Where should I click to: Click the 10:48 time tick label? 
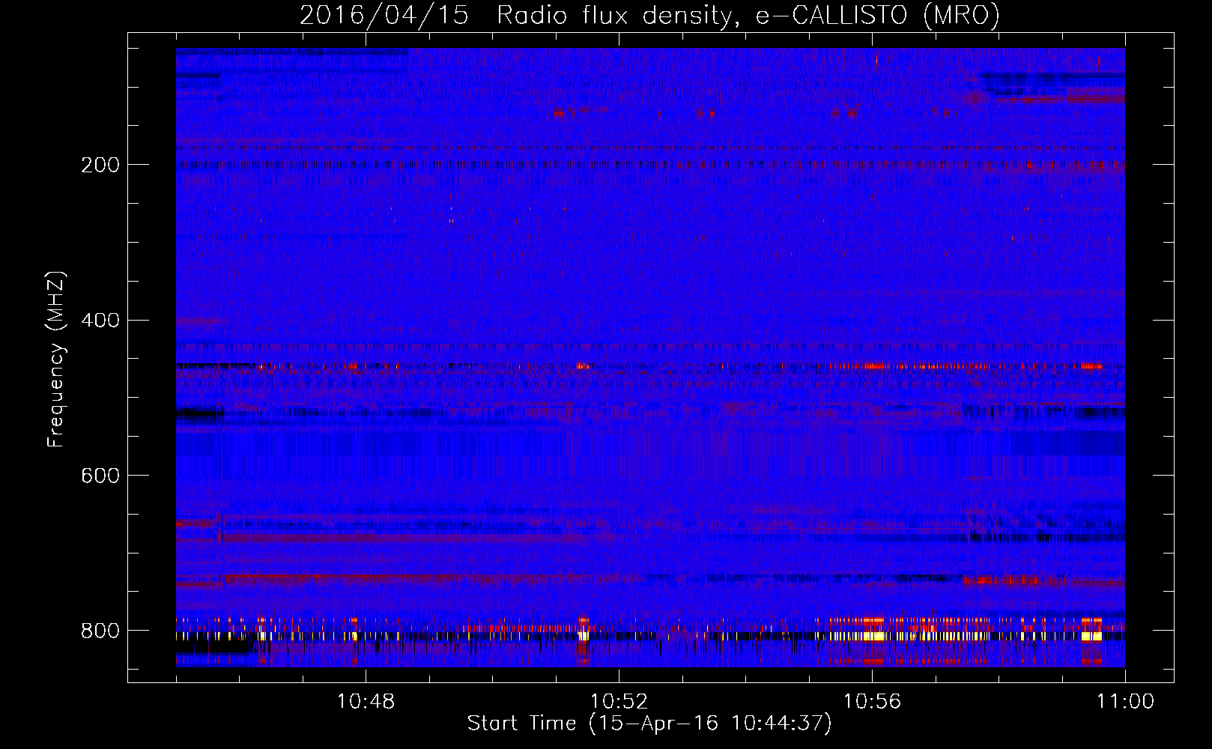tap(366, 702)
